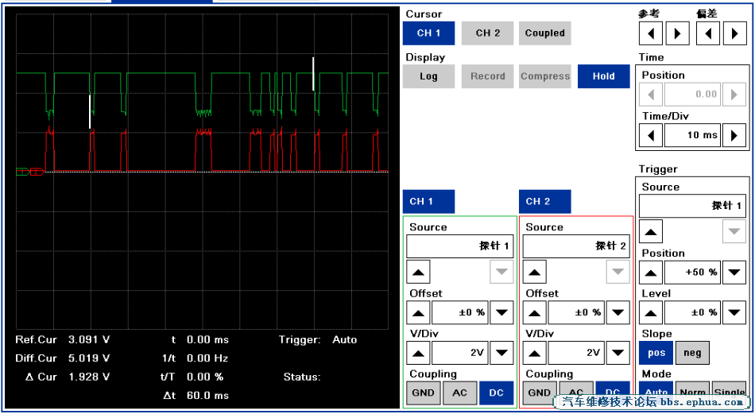Increase CH 2 Offset with up arrow
Image resolution: width=755 pixels, height=414 pixels.
pyautogui.click(x=535, y=313)
